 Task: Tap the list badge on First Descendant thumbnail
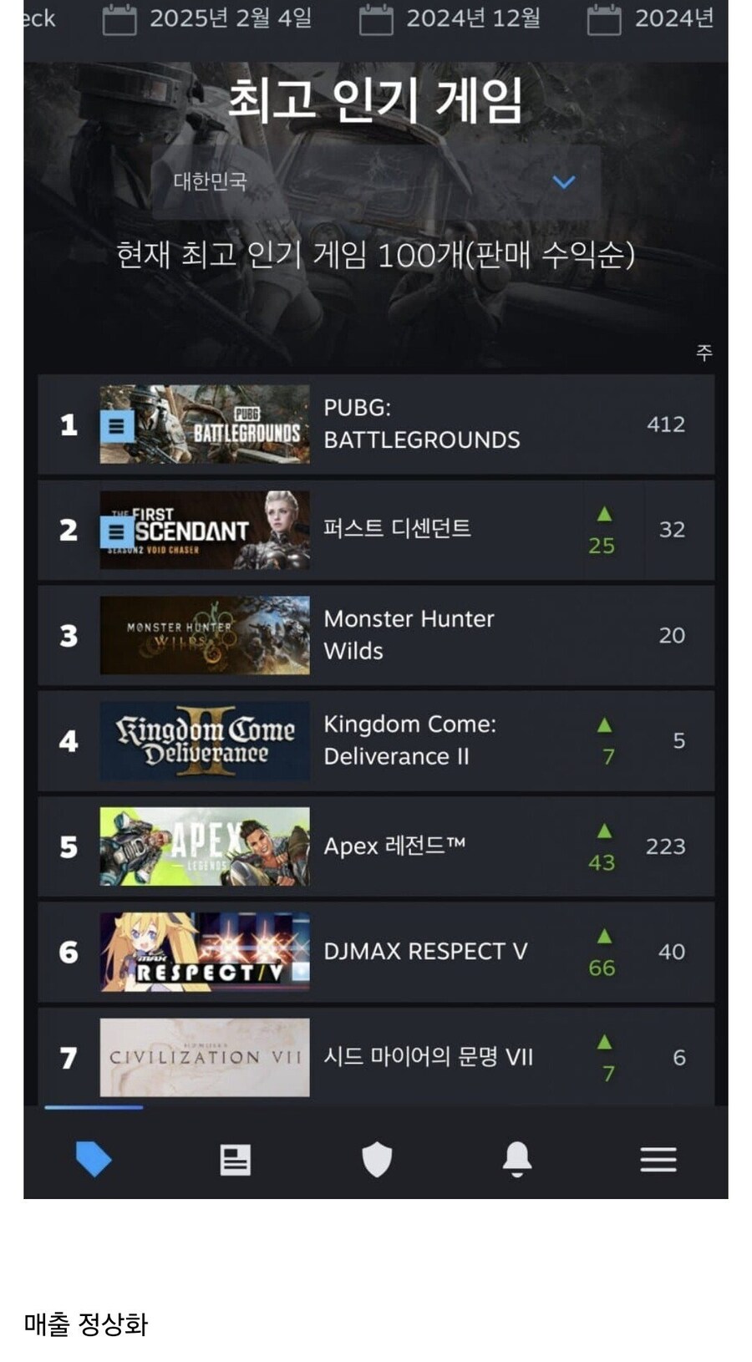click(x=117, y=532)
